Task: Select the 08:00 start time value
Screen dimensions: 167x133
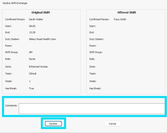Action: tap(32, 26)
